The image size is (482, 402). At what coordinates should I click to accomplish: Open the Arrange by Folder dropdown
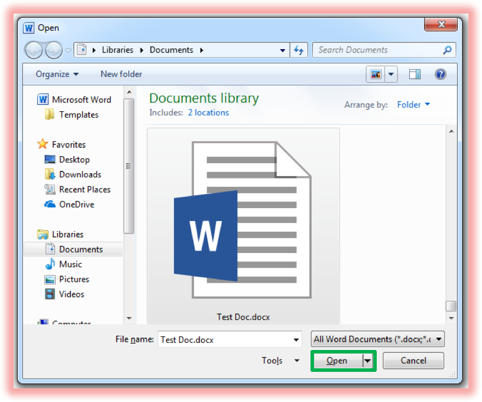pos(413,105)
